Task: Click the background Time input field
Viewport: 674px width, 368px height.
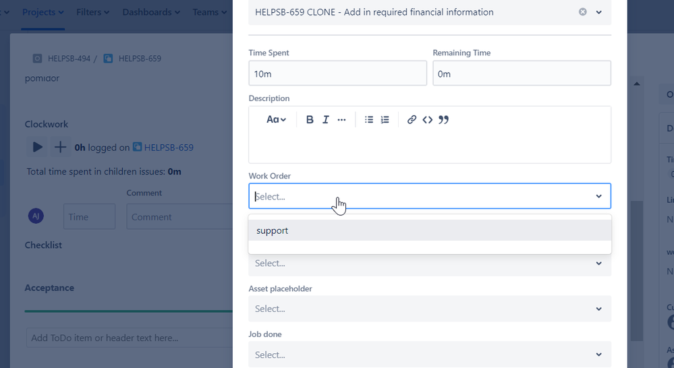Action: coord(90,216)
